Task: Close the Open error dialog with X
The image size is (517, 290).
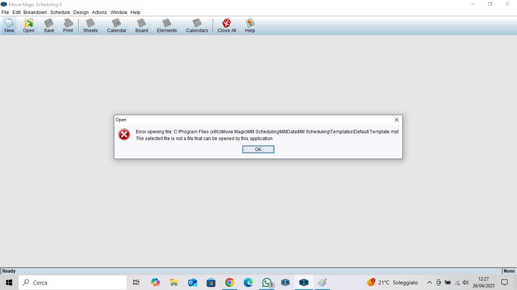Action: click(x=396, y=120)
